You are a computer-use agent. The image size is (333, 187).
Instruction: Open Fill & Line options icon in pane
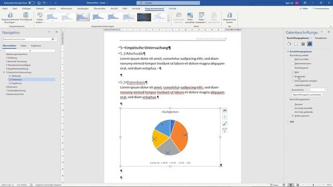[289, 44]
